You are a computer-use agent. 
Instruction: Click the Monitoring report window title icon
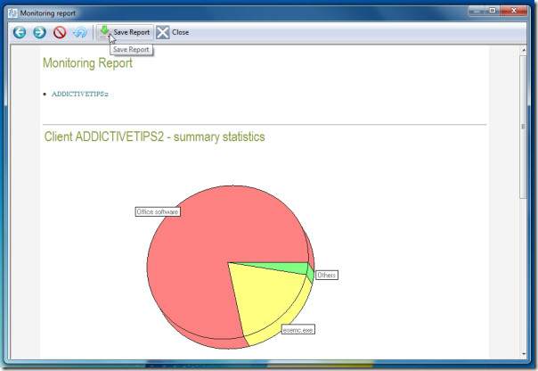(12, 13)
